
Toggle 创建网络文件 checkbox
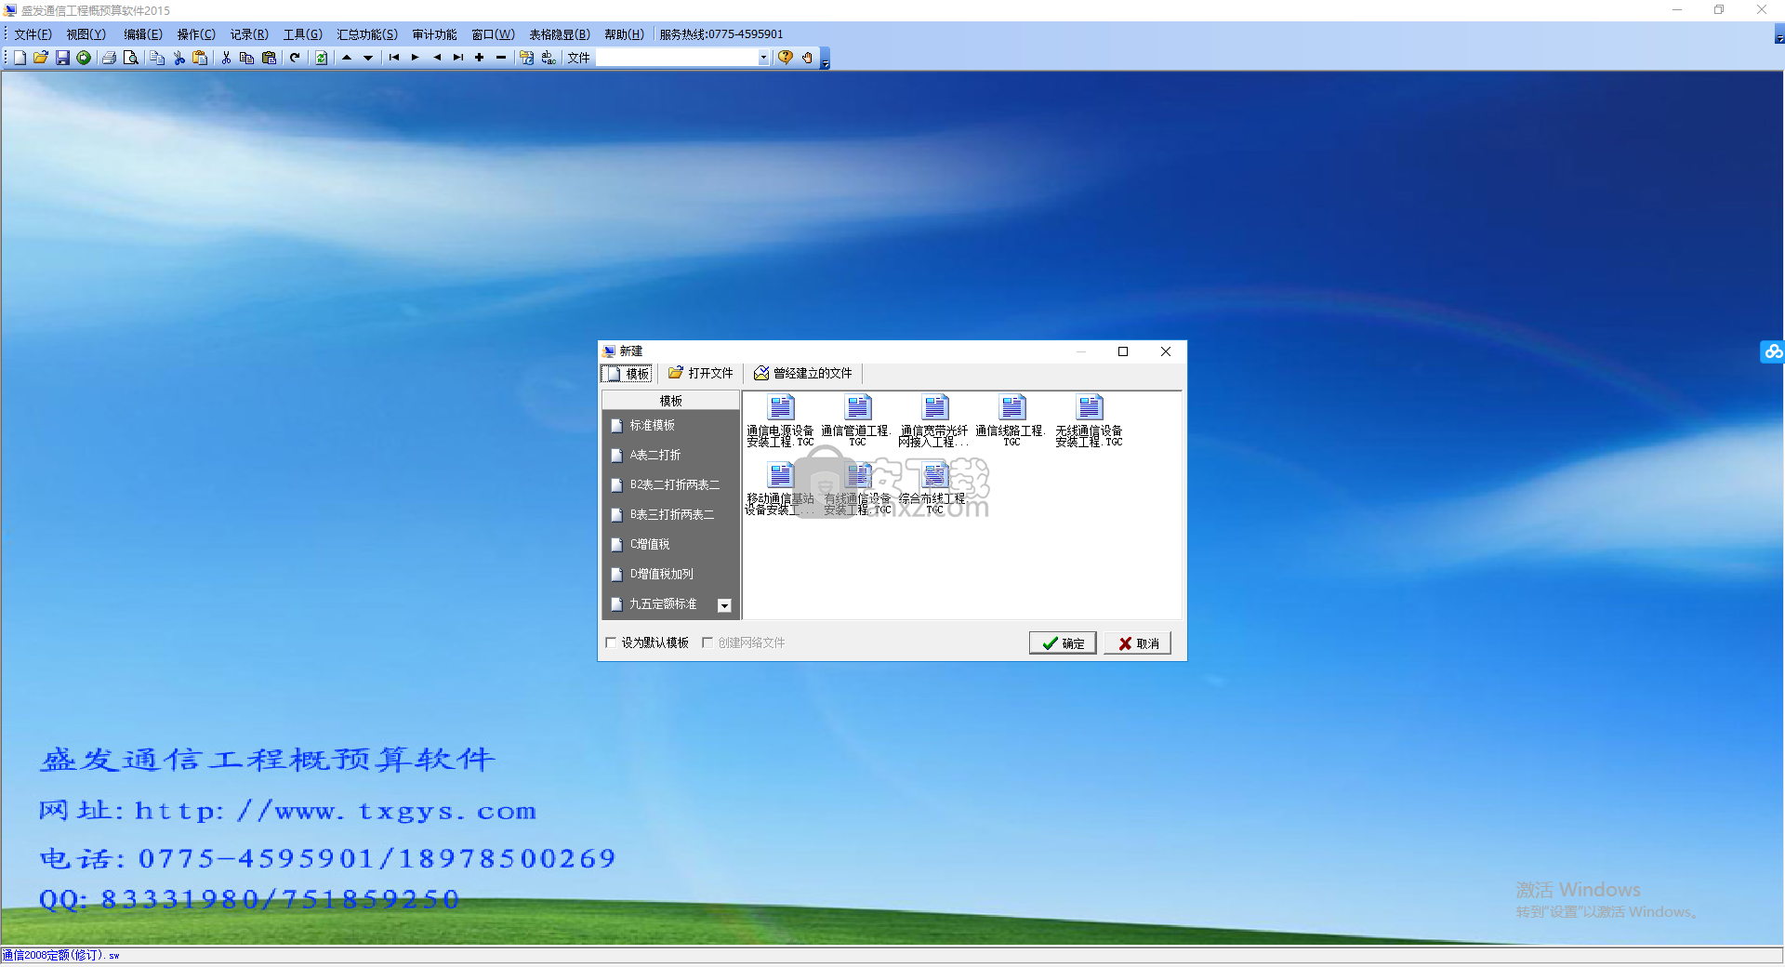pyautogui.click(x=707, y=642)
